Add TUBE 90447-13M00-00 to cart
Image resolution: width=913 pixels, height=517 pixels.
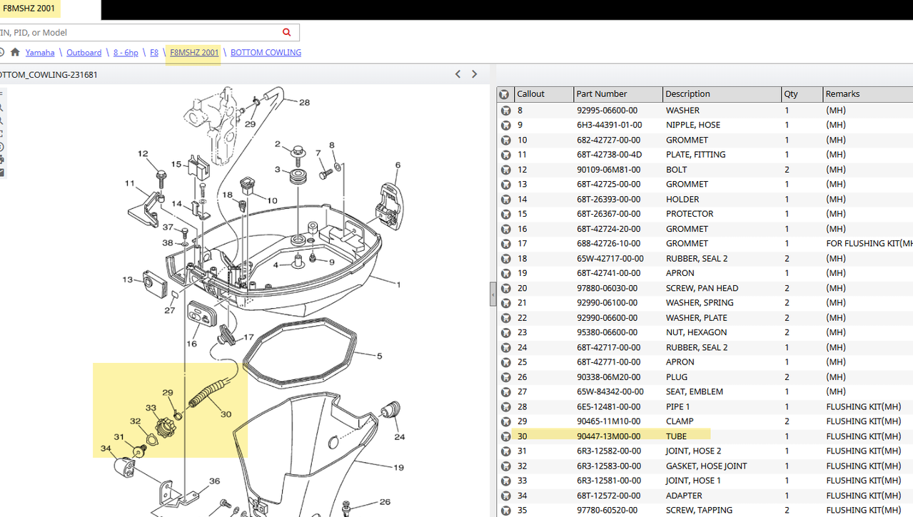(505, 436)
